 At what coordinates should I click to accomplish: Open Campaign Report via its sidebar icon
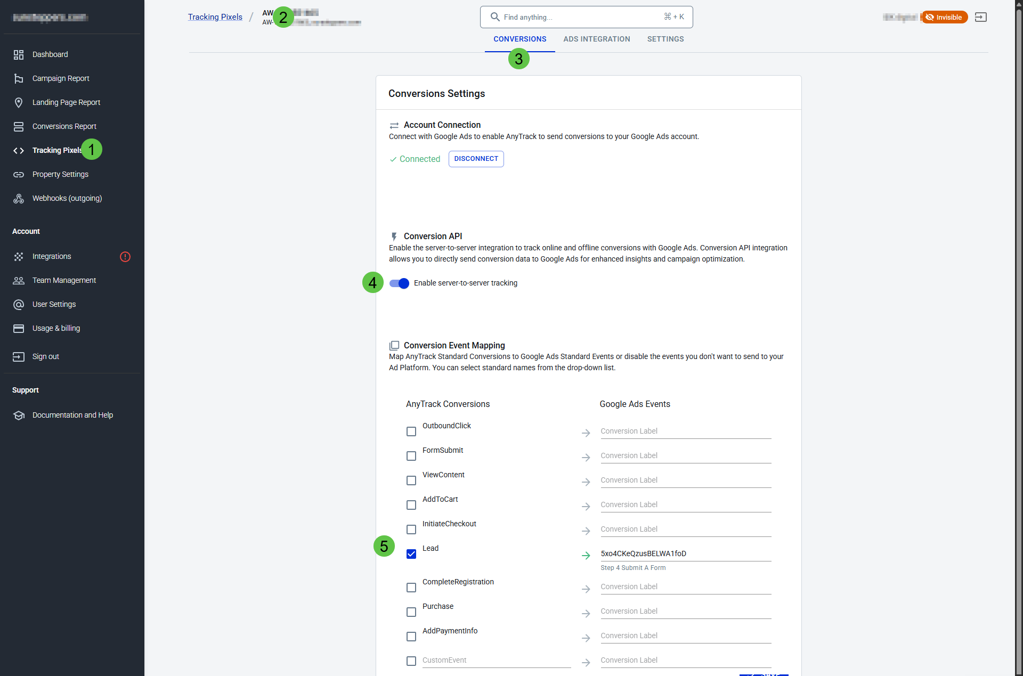tap(19, 78)
